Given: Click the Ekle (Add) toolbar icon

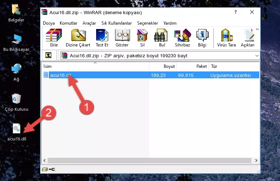Looking at the screenshot, I should (x=54, y=38).
